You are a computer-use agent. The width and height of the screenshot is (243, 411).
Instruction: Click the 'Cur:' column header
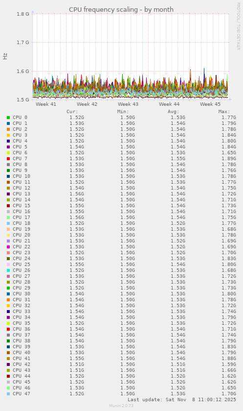pos(72,112)
